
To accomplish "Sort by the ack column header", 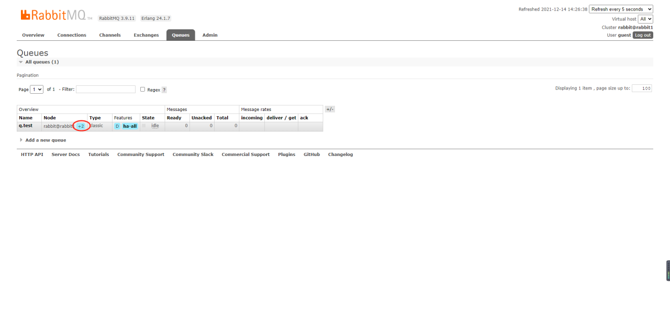I will pos(304,118).
